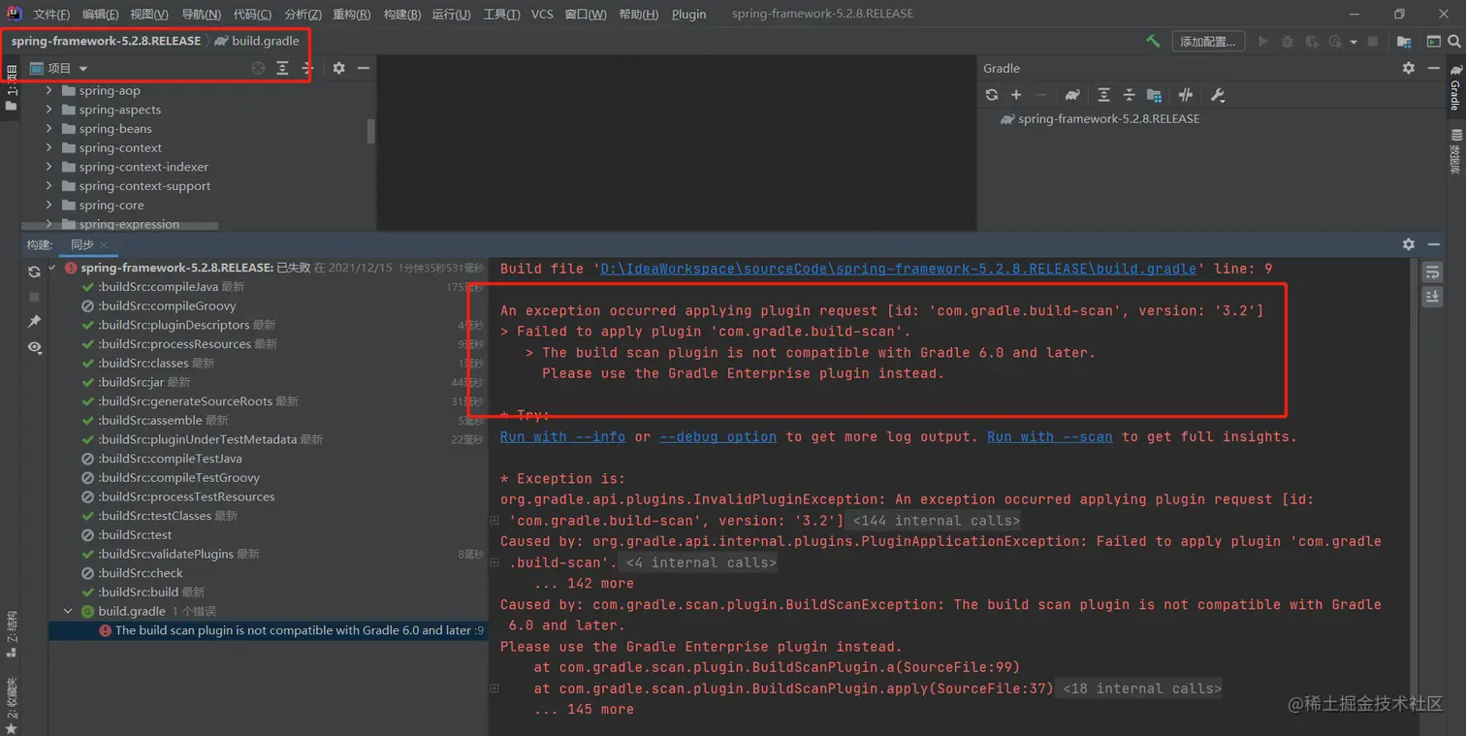Open Gradle panel gear settings
Image resolution: width=1466 pixels, height=736 pixels.
point(1409,68)
